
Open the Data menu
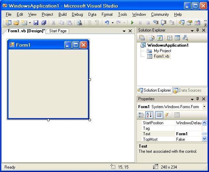coord(92,14)
